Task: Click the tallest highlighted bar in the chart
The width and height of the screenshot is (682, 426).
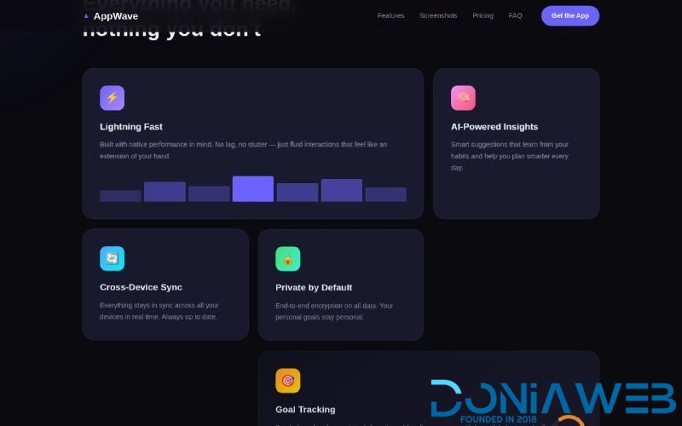Action: (x=252, y=188)
